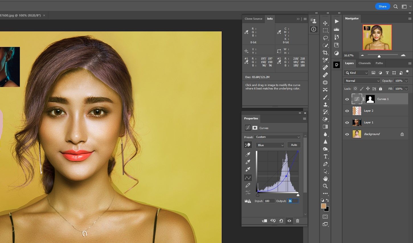Select the Navigator panel tab
Screen dimensions: 413x243
coord(352,19)
